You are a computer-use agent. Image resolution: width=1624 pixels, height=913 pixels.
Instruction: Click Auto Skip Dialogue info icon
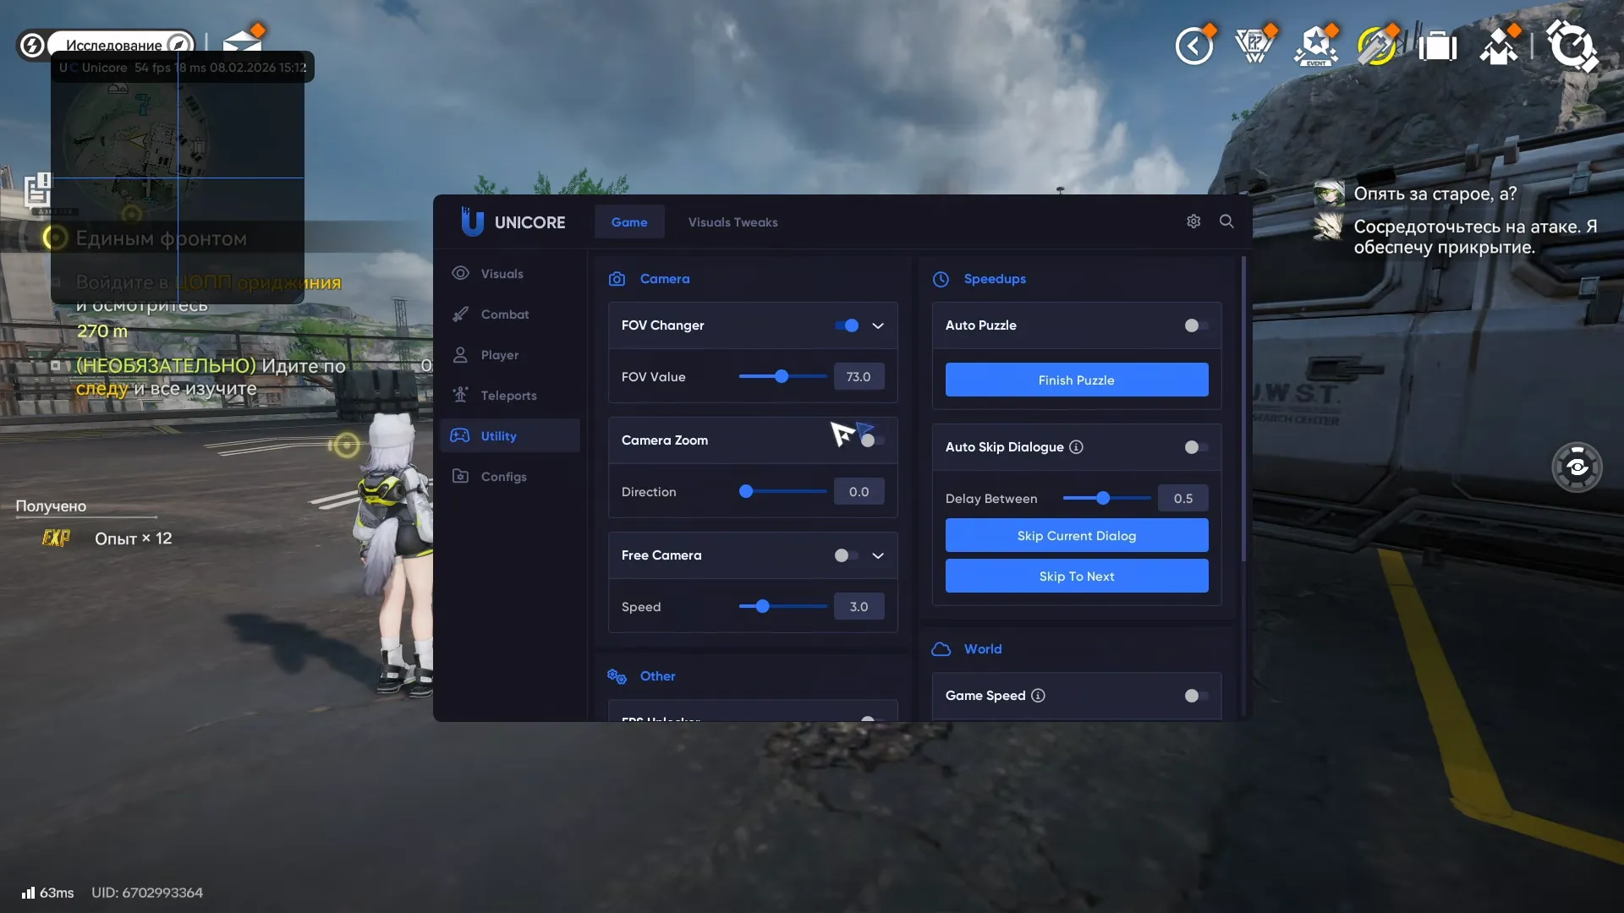pyautogui.click(x=1076, y=447)
